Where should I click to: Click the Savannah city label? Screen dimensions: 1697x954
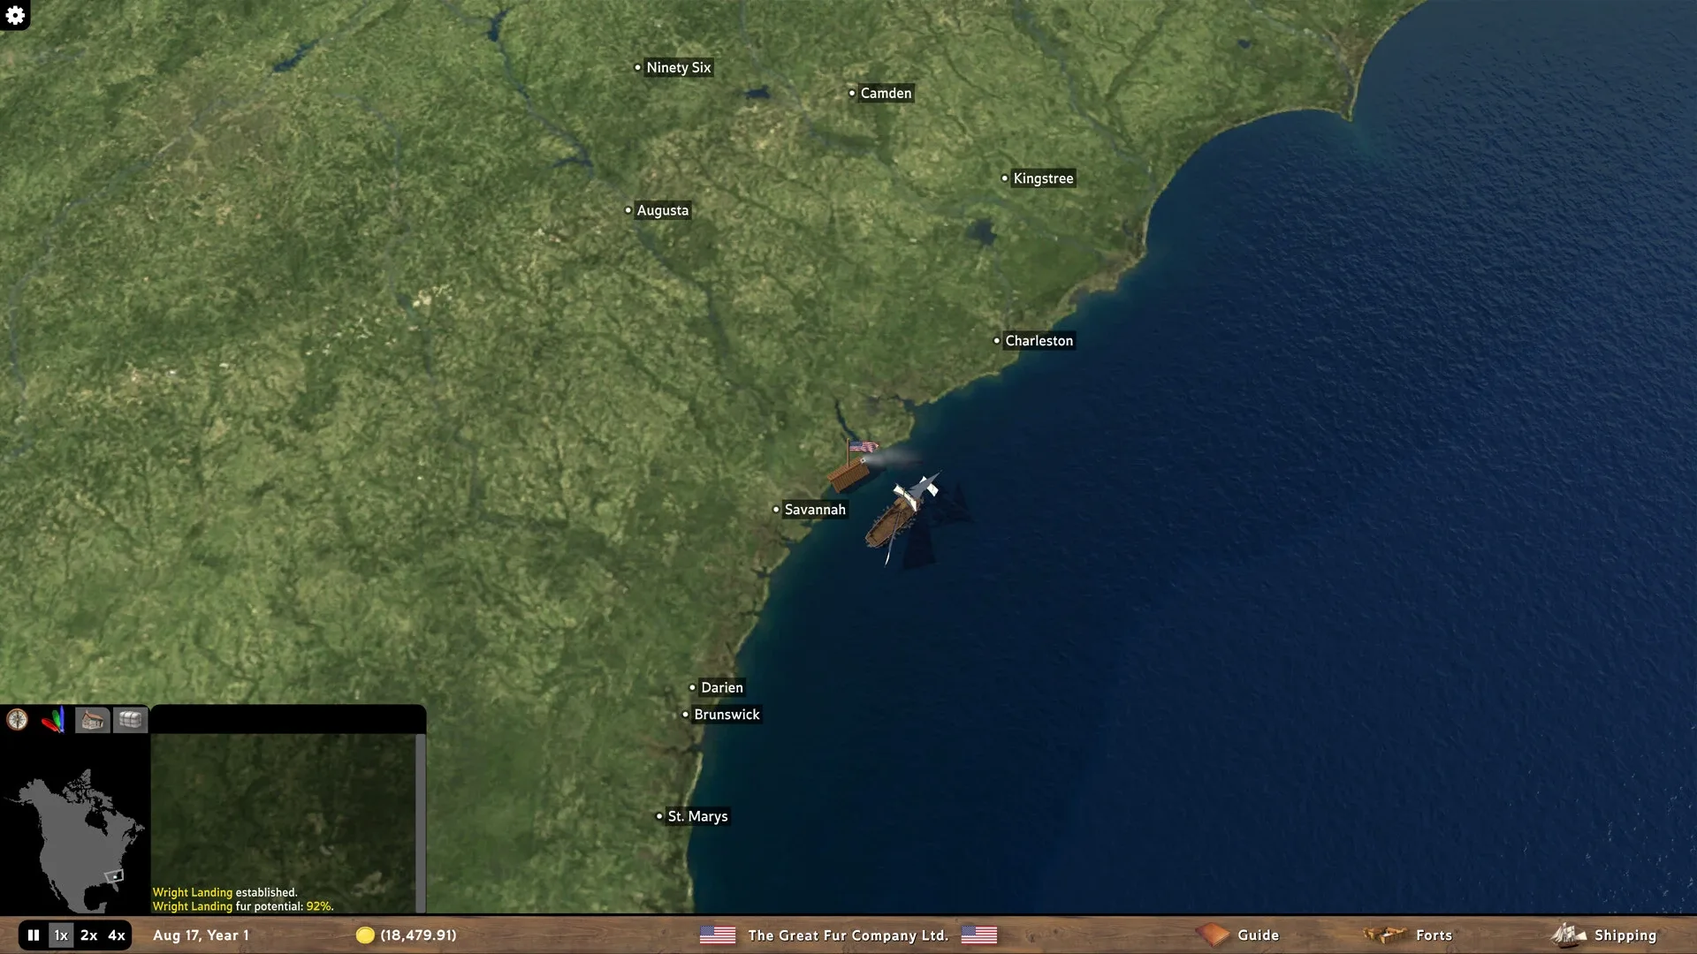814,510
